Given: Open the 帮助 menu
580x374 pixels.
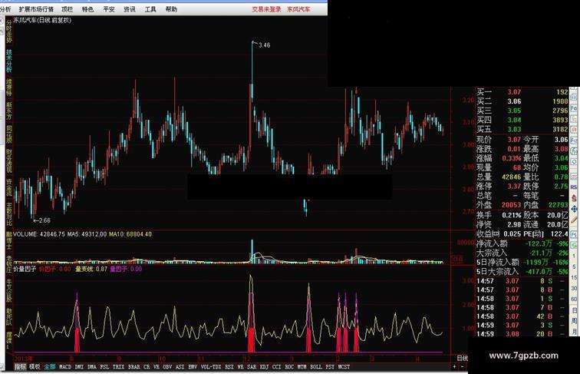Looking at the screenshot, I should tap(171, 9).
